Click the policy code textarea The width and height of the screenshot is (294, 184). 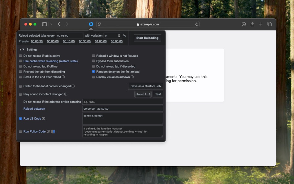[123, 131]
